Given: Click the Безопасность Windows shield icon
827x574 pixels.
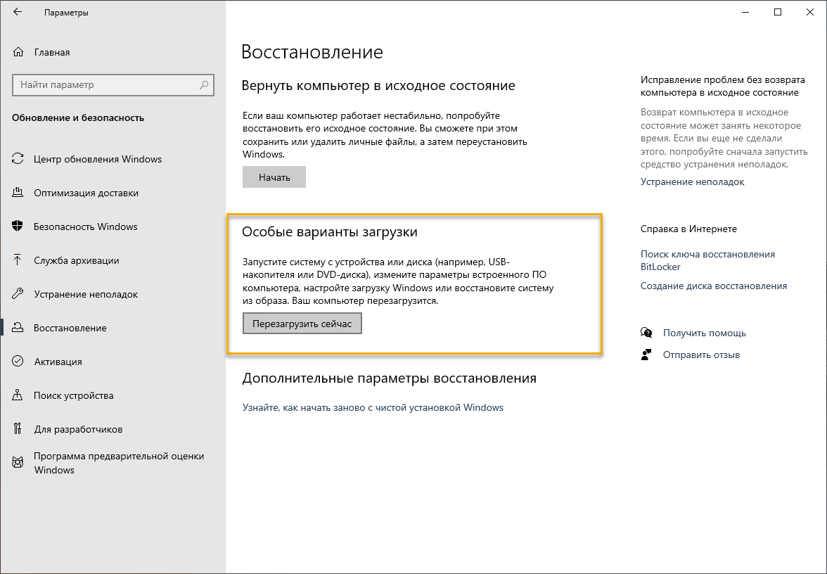Looking at the screenshot, I should (x=18, y=227).
